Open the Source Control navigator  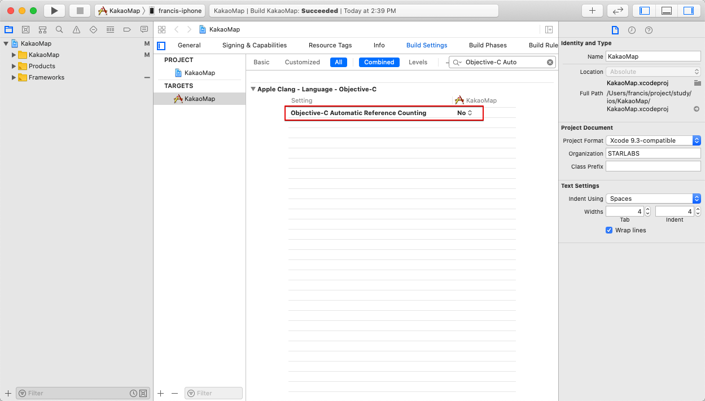(x=25, y=30)
